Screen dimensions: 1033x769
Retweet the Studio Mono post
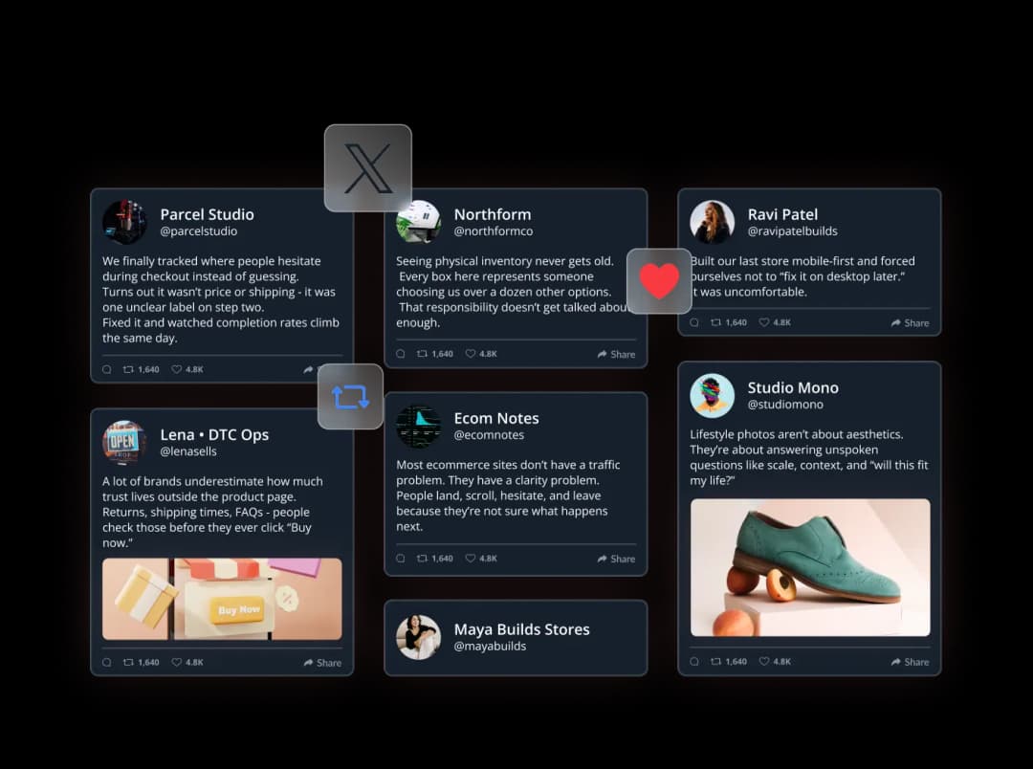pyautogui.click(x=729, y=661)
